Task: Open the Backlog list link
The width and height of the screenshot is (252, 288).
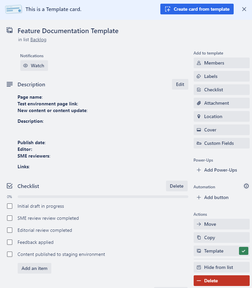Action: (38, 39)
